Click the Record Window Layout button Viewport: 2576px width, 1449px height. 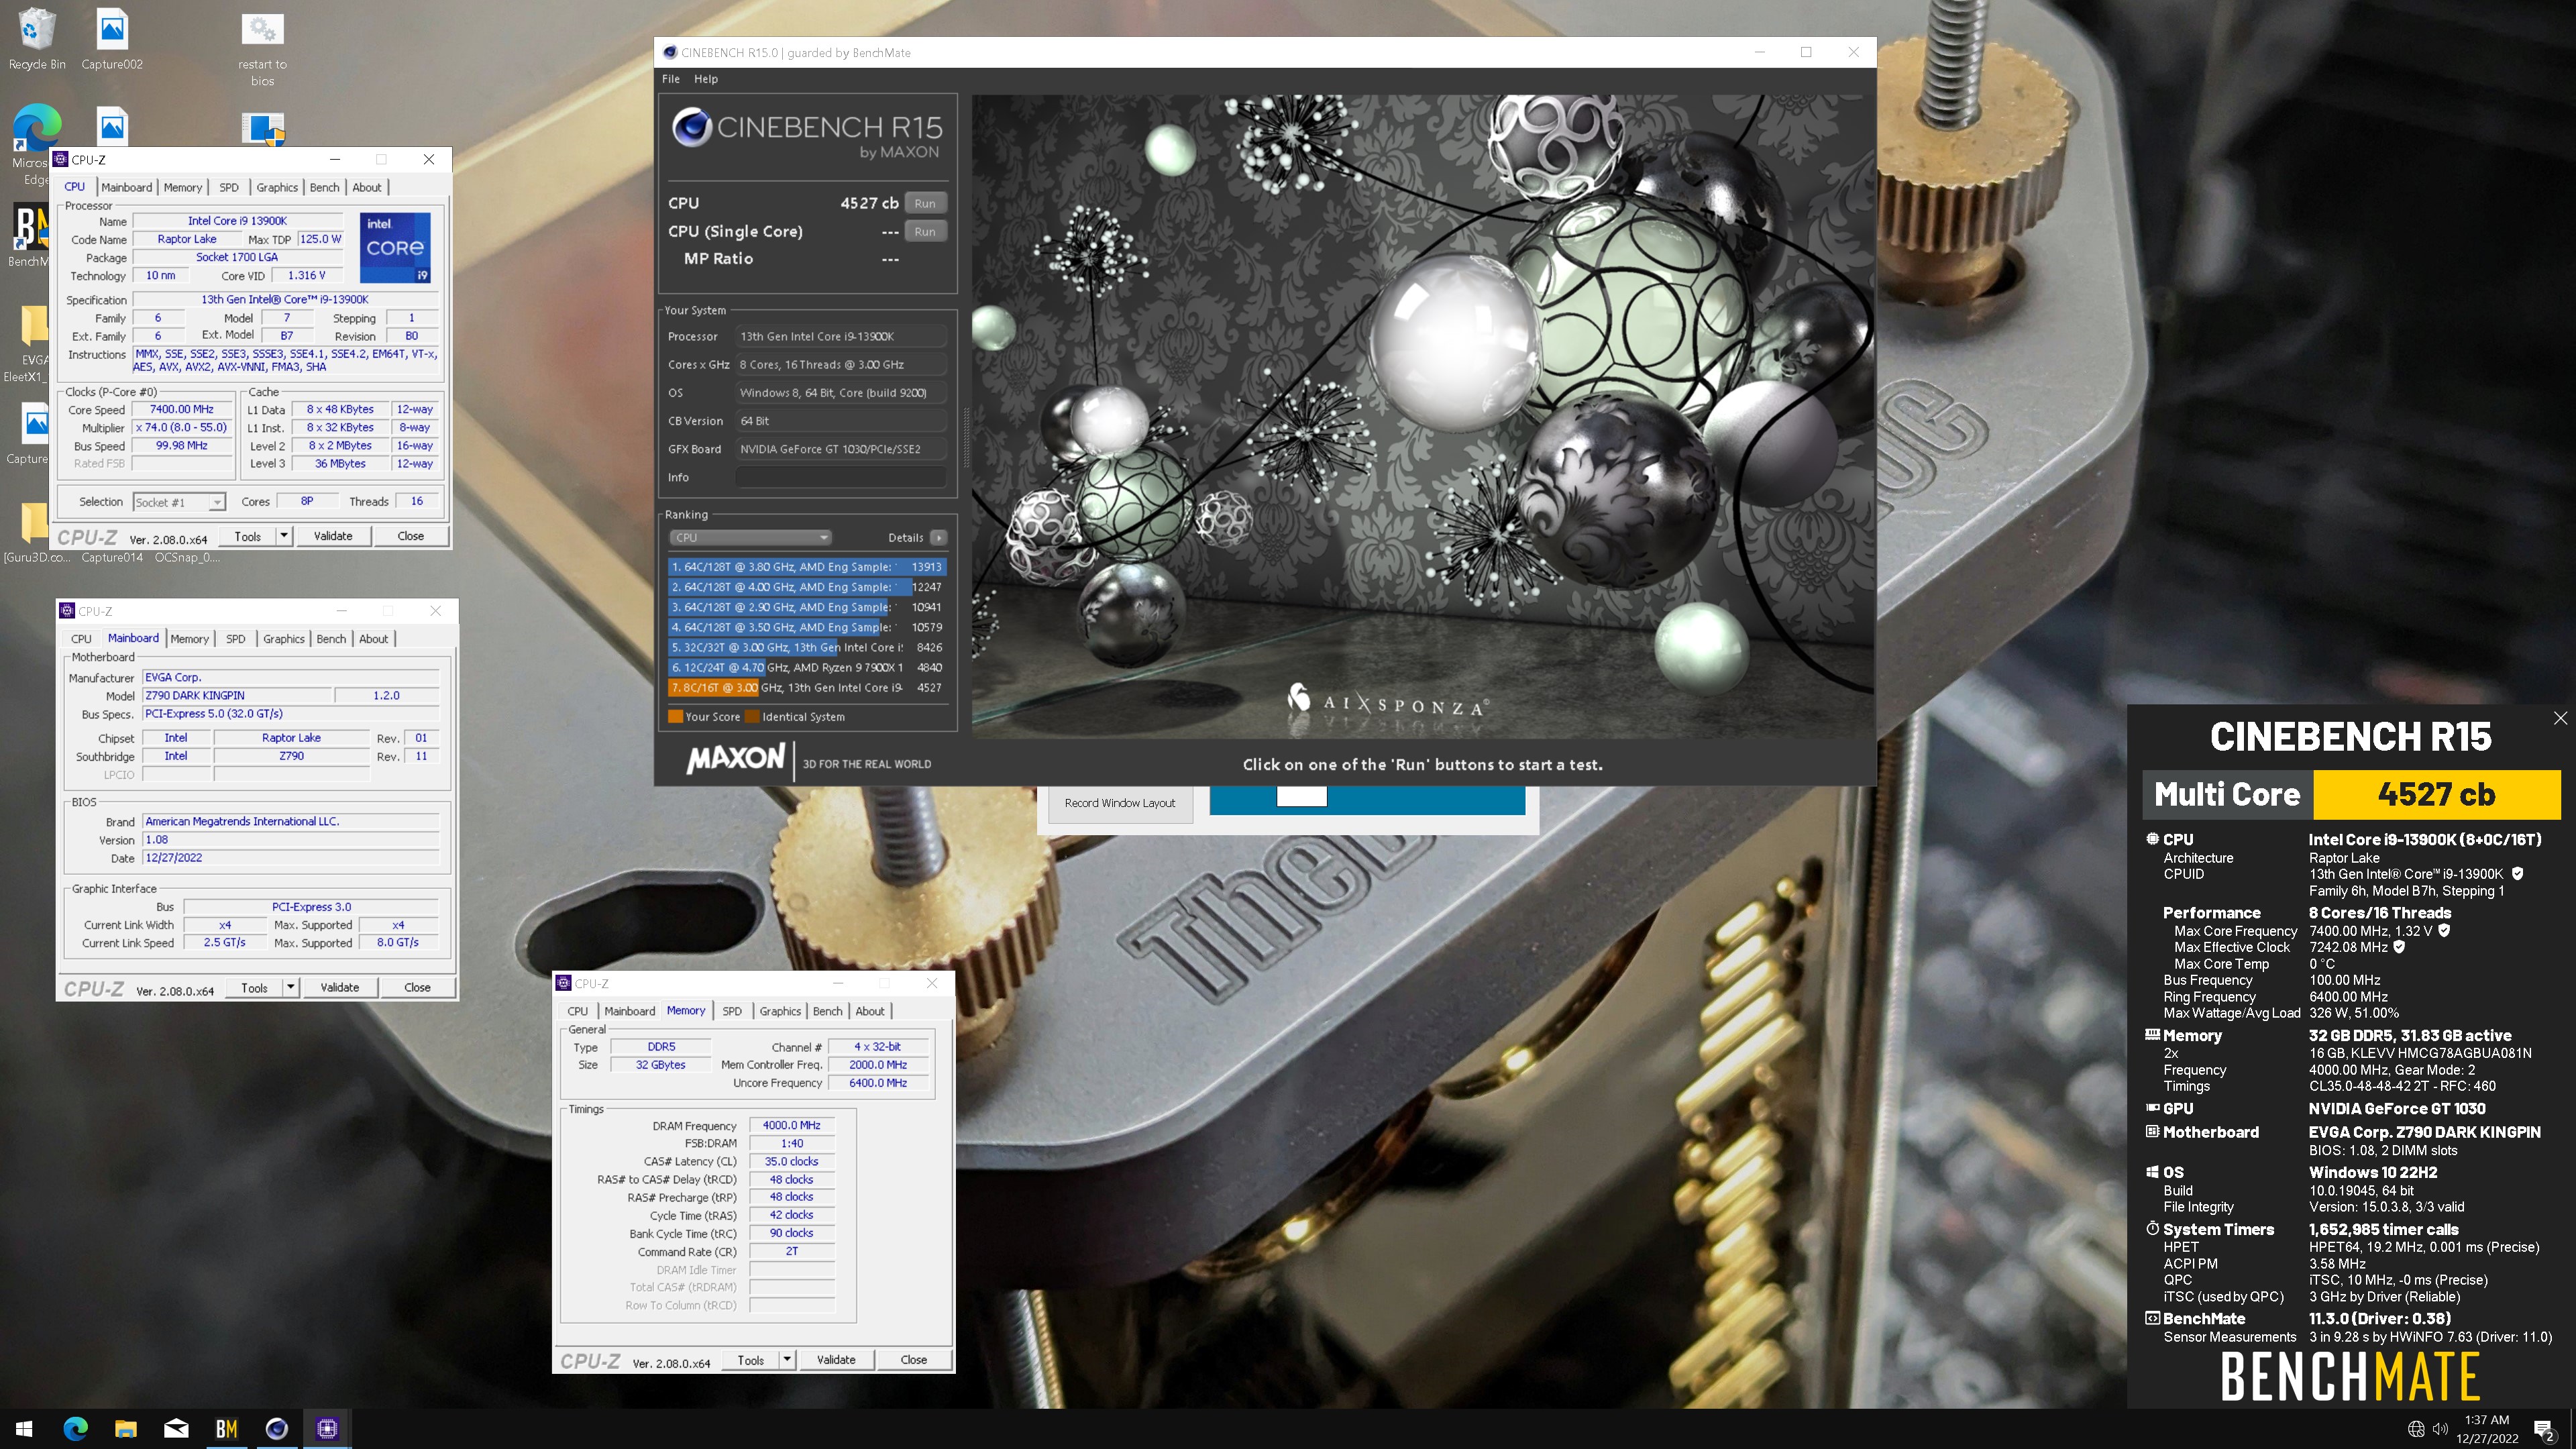point(1120,803)
